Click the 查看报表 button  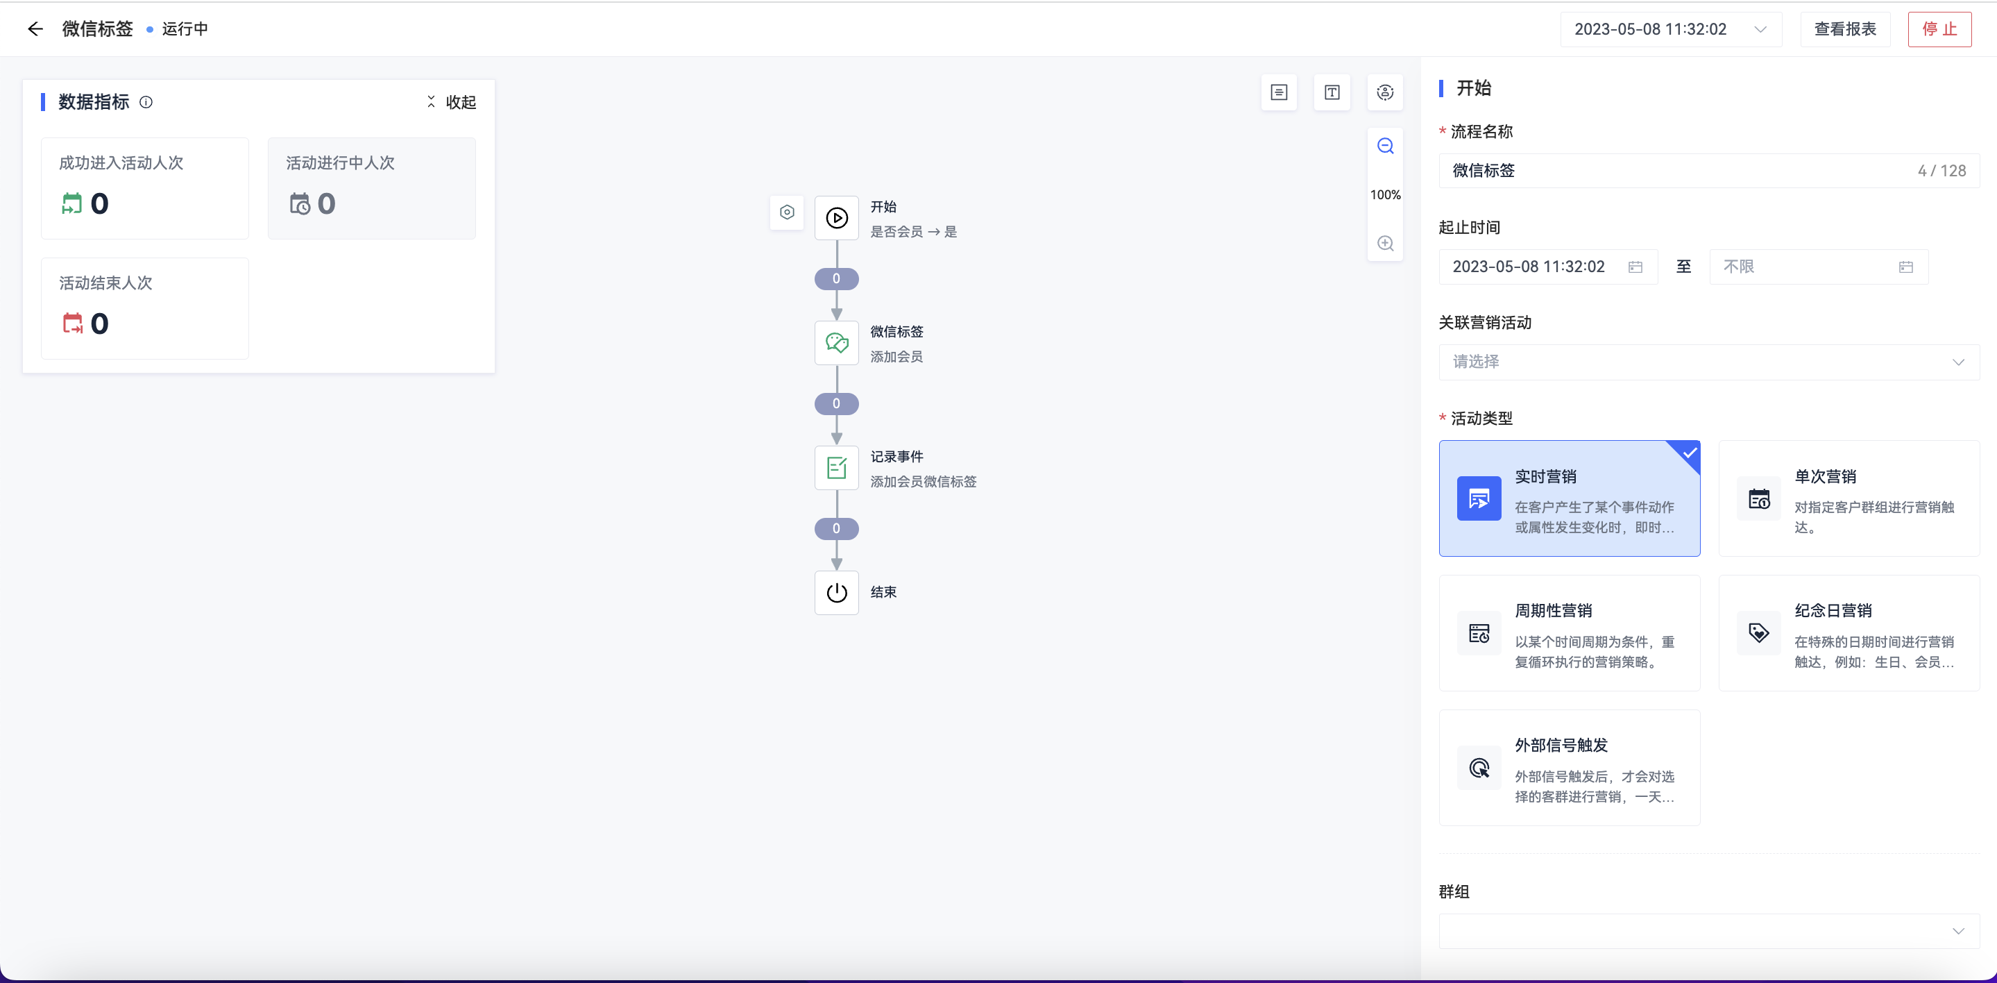(x=1845, y=29)
